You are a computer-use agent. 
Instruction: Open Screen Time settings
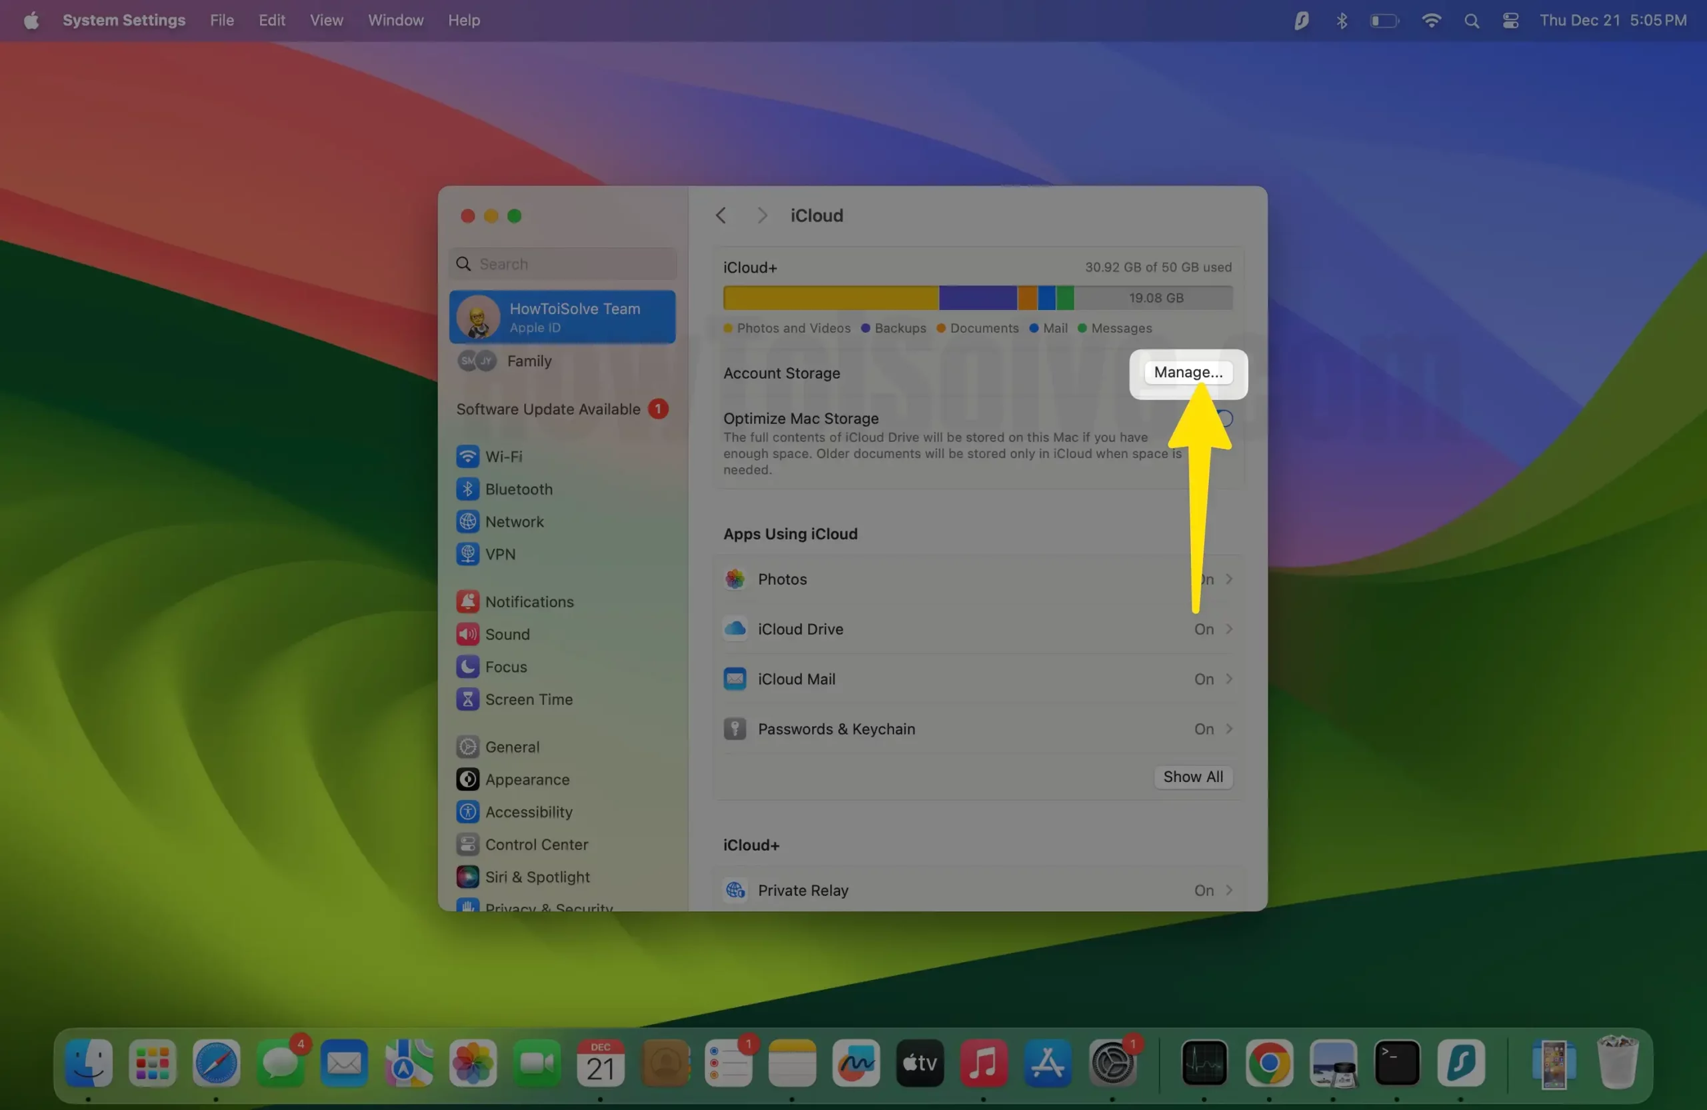point(562,699)
